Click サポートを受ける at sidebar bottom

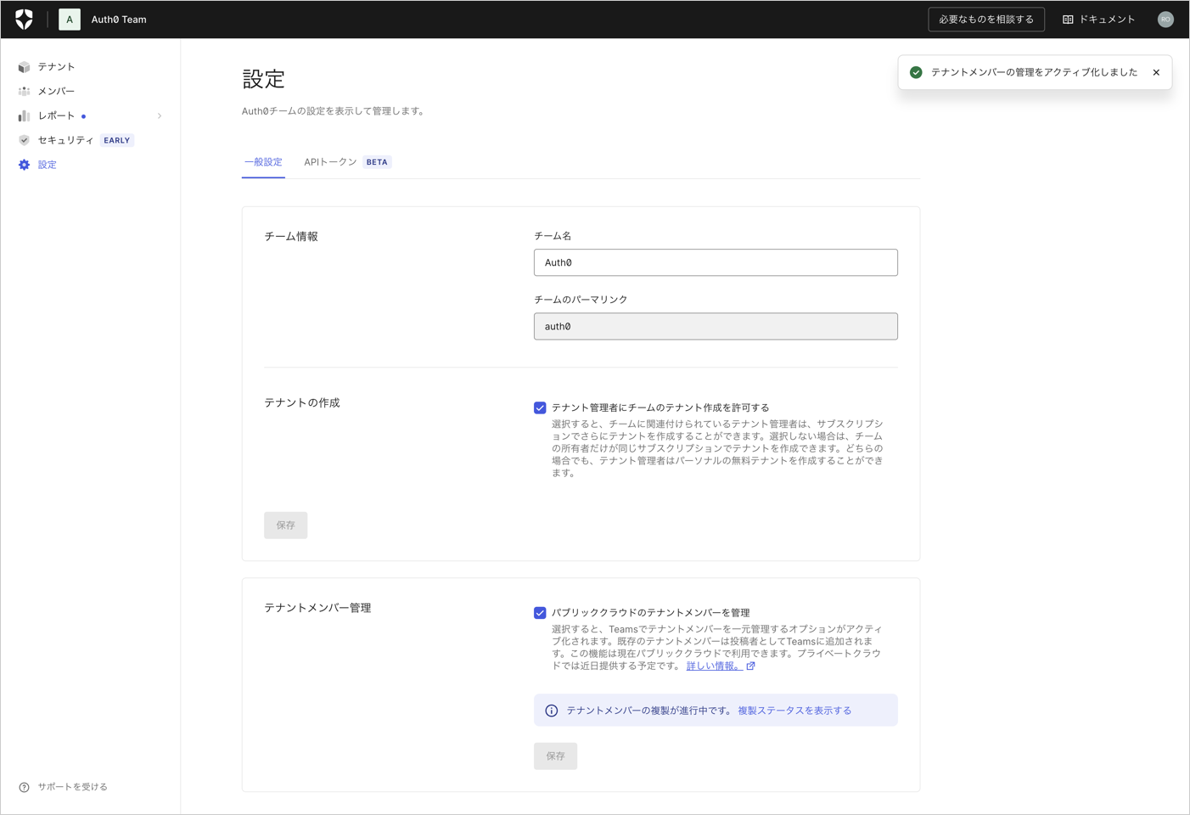coord(73,787)
